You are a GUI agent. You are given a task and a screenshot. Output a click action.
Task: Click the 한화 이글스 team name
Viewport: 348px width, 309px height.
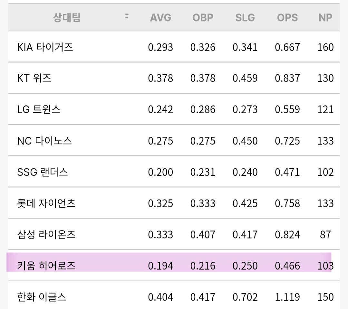42,297
